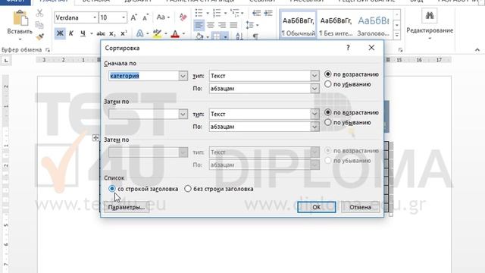The height and width of the screenshot is (273, 485).
Task: Justify text alignment in ribbon
Action: pyautogui.click(x=233, y=25)
